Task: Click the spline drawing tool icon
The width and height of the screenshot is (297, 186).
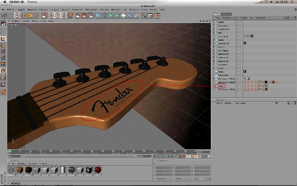Action: [x=104, y=15]
